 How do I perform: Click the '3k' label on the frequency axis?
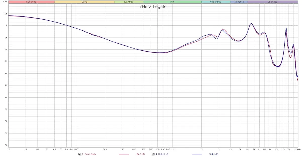coord(218,149)
